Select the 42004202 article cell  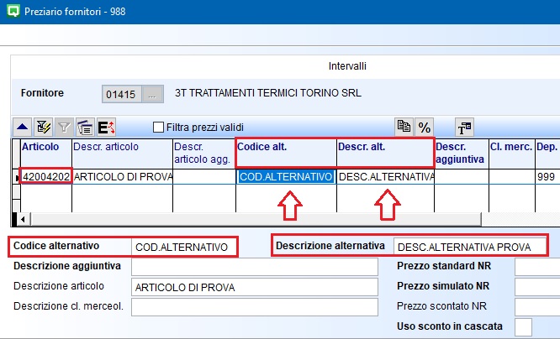pos(46,177)
